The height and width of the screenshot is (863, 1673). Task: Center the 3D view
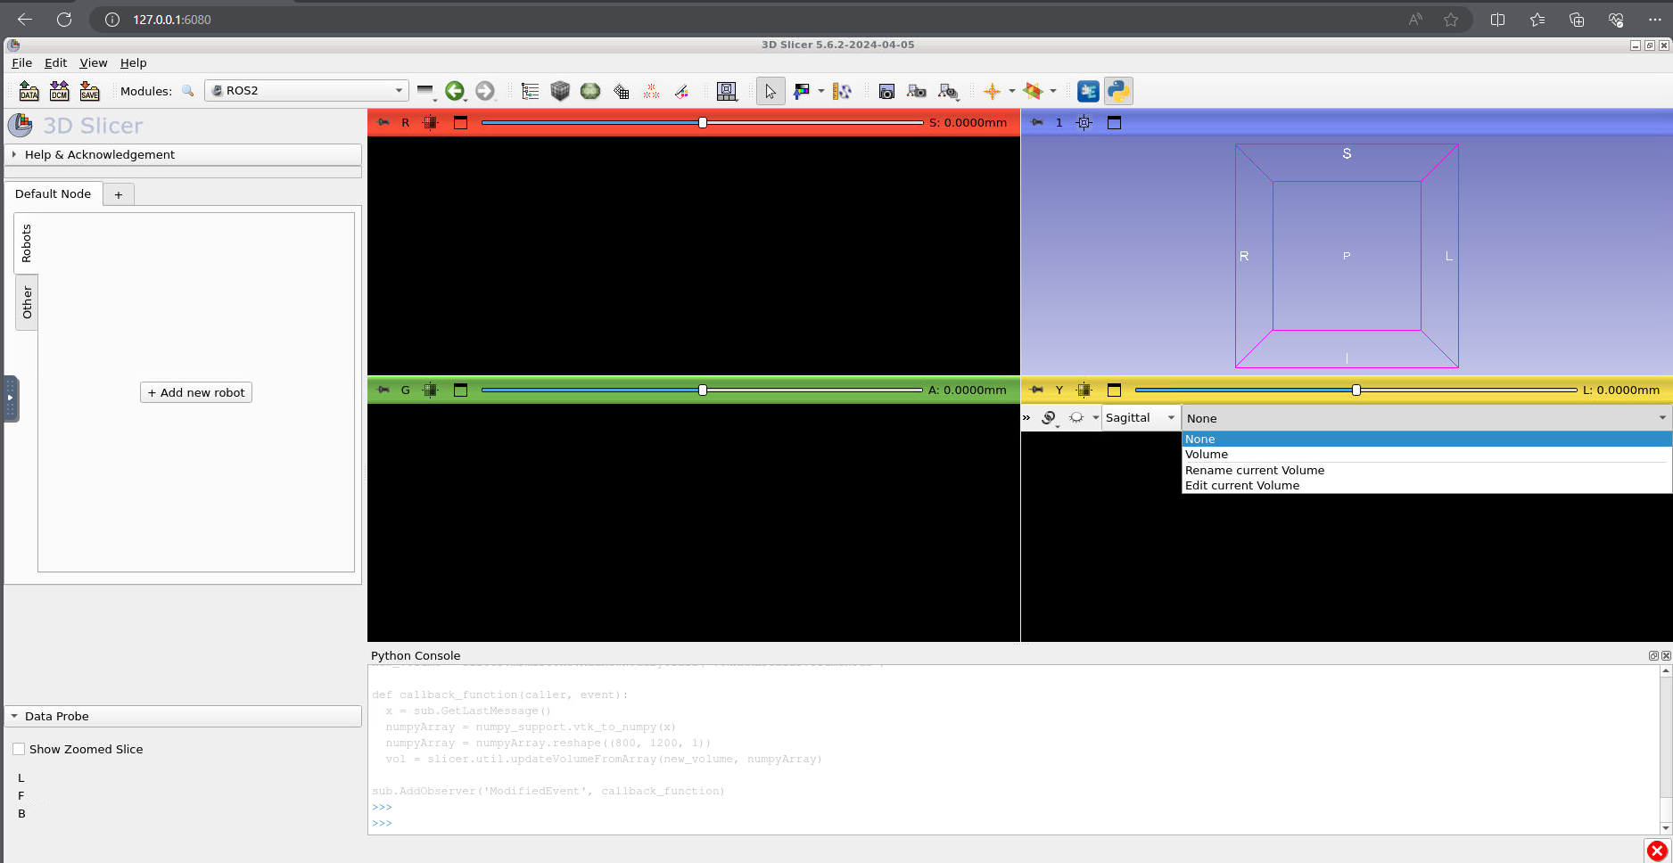tap(1084, 122)
